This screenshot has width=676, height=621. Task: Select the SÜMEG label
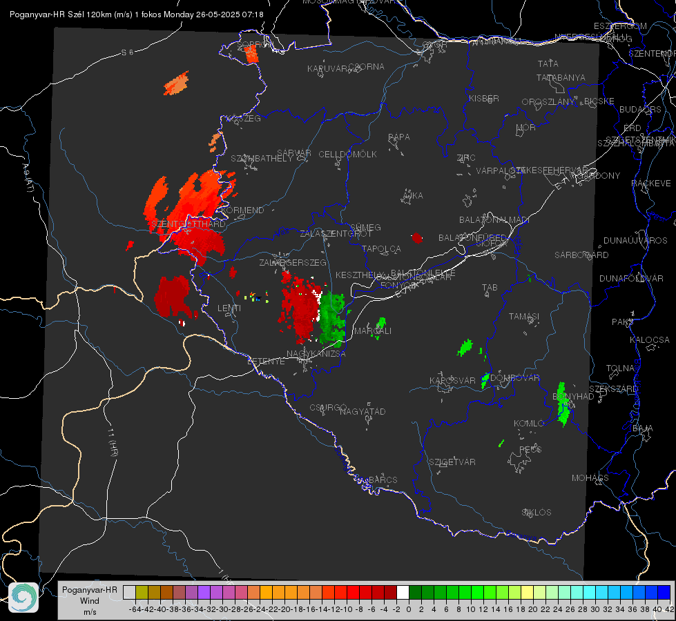point(365,227)
